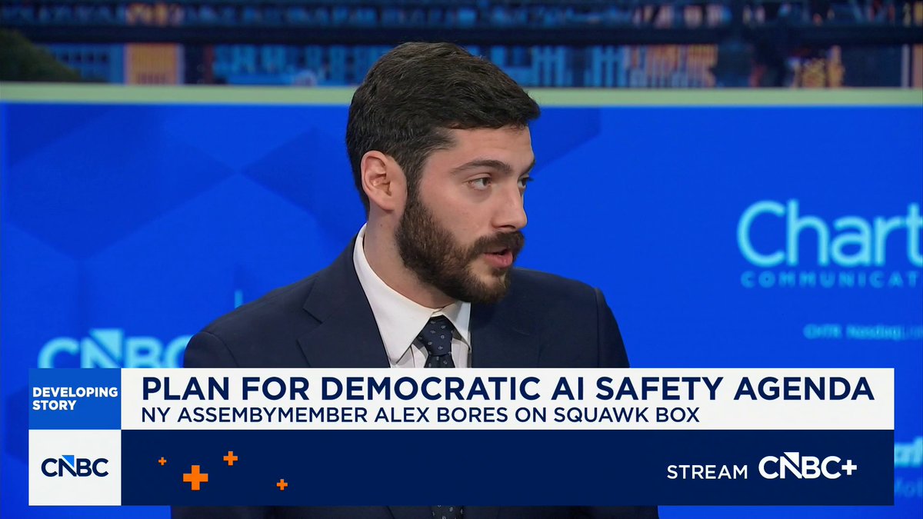Select the DEVELOPING STORY tag
The height and width of the screenshot is (519, 923).
tap(75, 398)
